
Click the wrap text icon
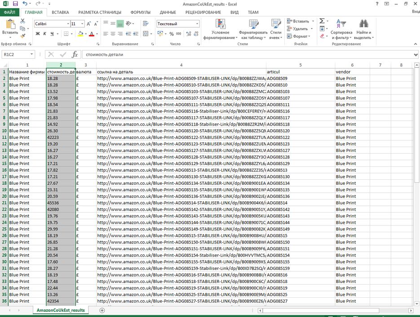(x=146, y=23)
